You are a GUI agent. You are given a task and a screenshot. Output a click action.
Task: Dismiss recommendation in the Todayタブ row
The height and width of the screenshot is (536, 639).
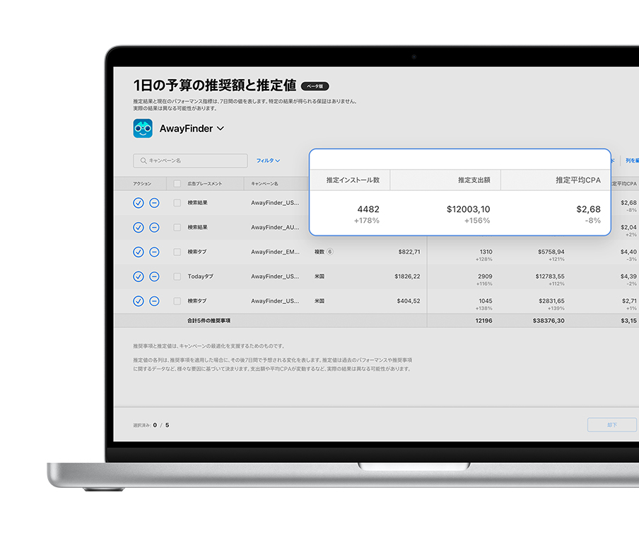[154, 276]
